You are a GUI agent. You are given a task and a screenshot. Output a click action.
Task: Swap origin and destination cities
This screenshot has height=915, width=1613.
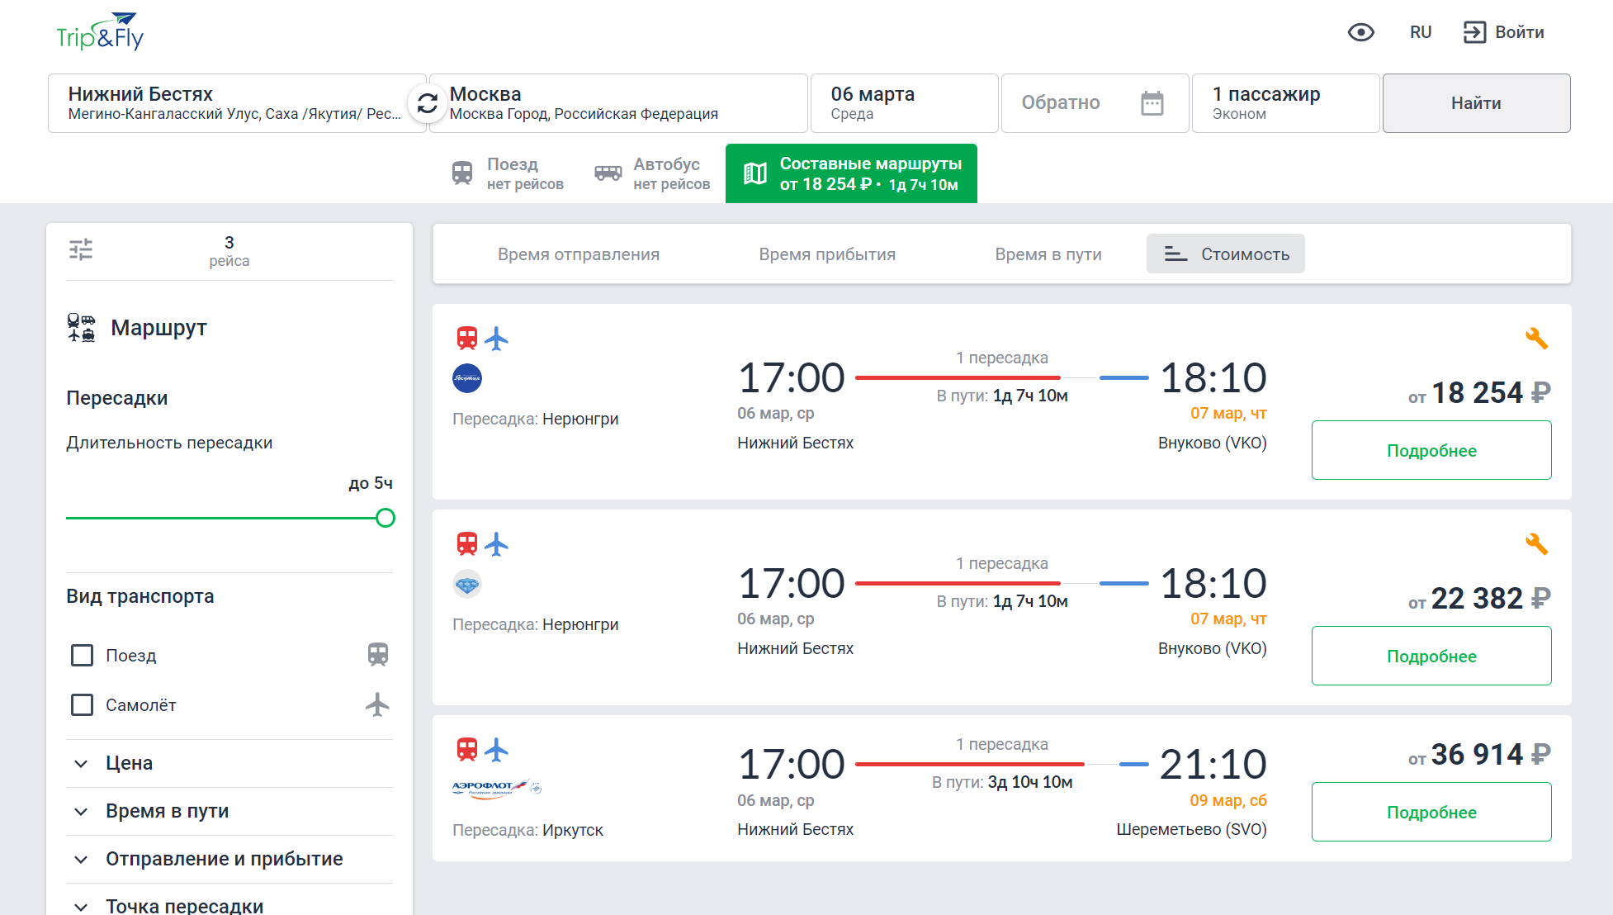pyautogui.click(x=428, y=103)
